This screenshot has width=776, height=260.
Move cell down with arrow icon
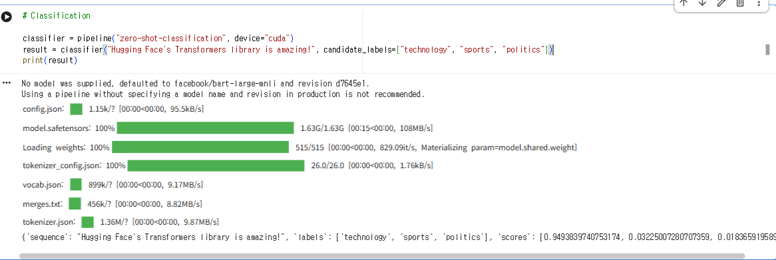(701, 3)
